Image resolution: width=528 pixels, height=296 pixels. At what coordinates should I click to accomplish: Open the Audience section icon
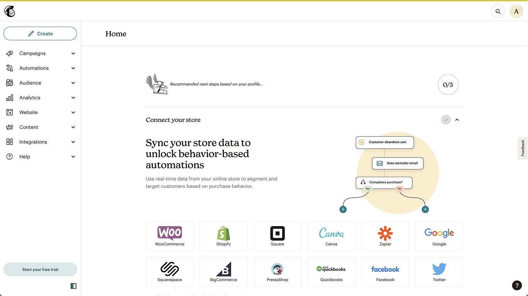(10, 83)
